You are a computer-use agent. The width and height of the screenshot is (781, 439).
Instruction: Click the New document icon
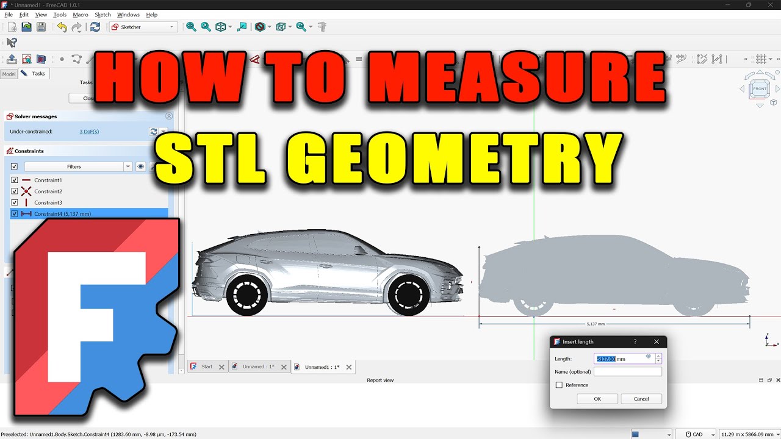click(12, 27)
